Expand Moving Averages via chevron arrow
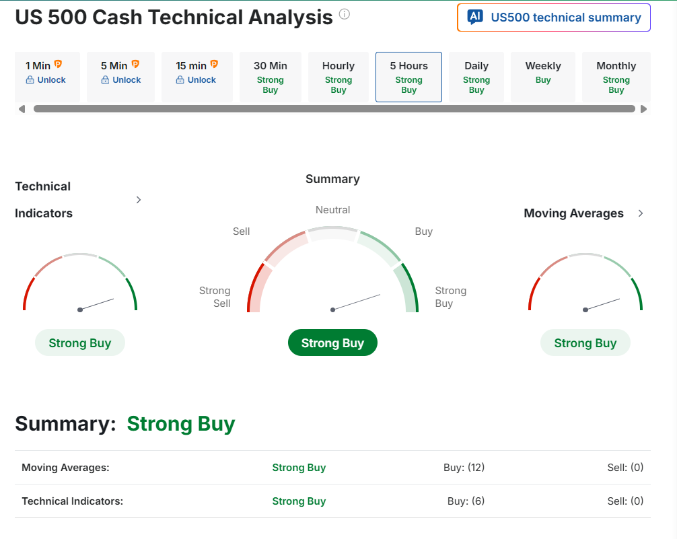677x539 pixels. (x=641, y=213)
